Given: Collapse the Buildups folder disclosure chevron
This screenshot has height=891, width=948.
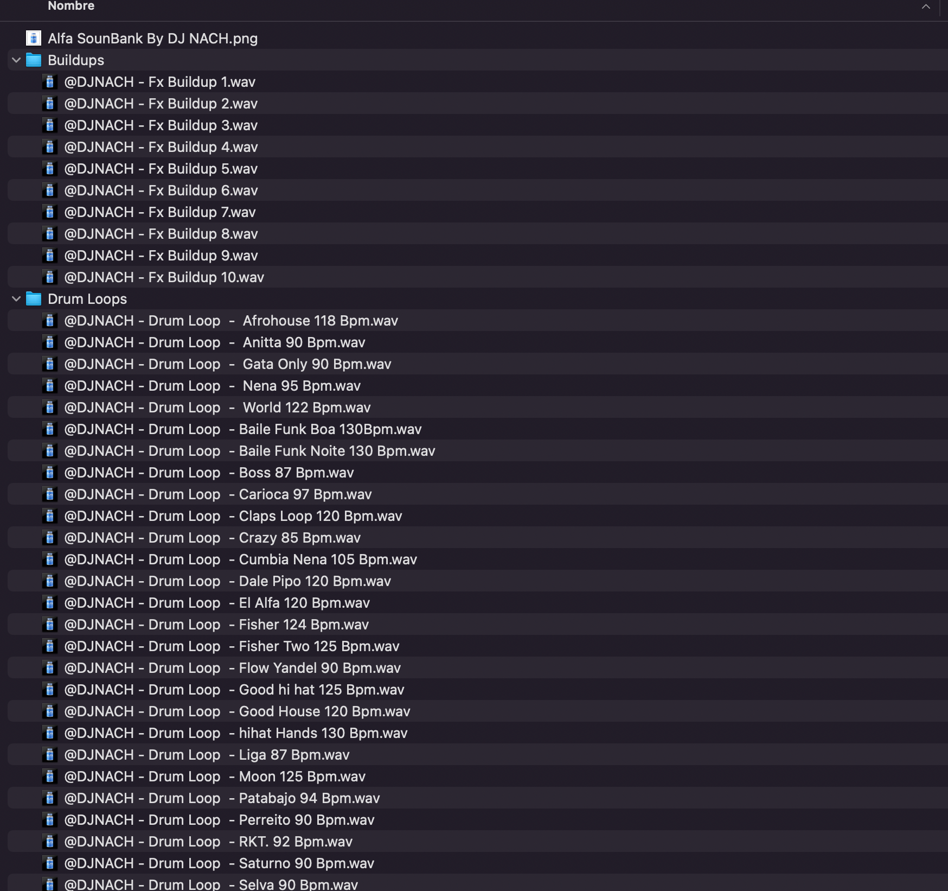Looking at the screenshot, I should [16, 60].
